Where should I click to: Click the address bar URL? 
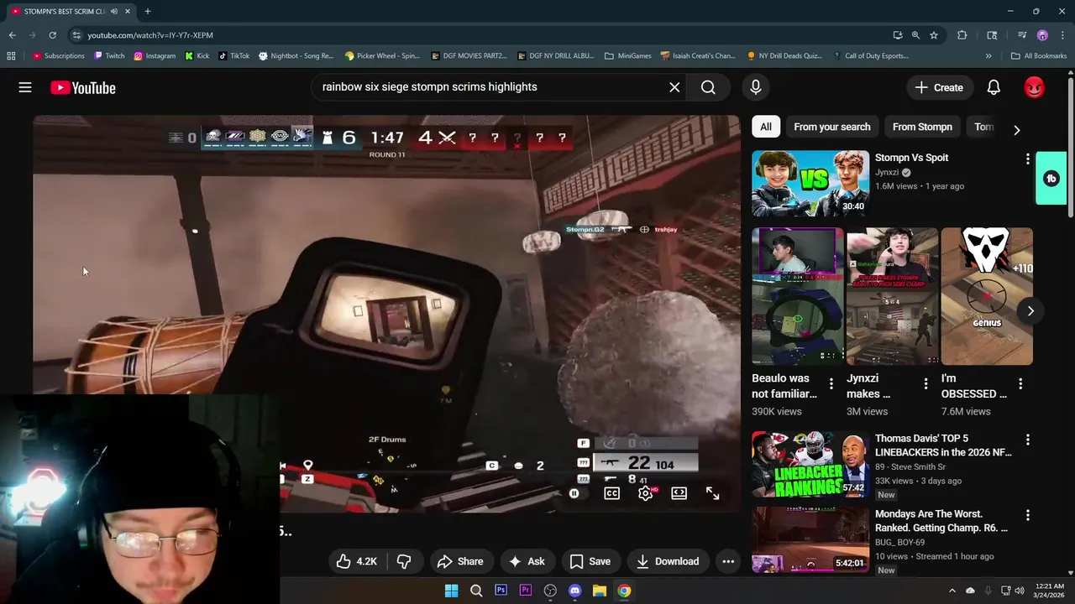(150, 35)
